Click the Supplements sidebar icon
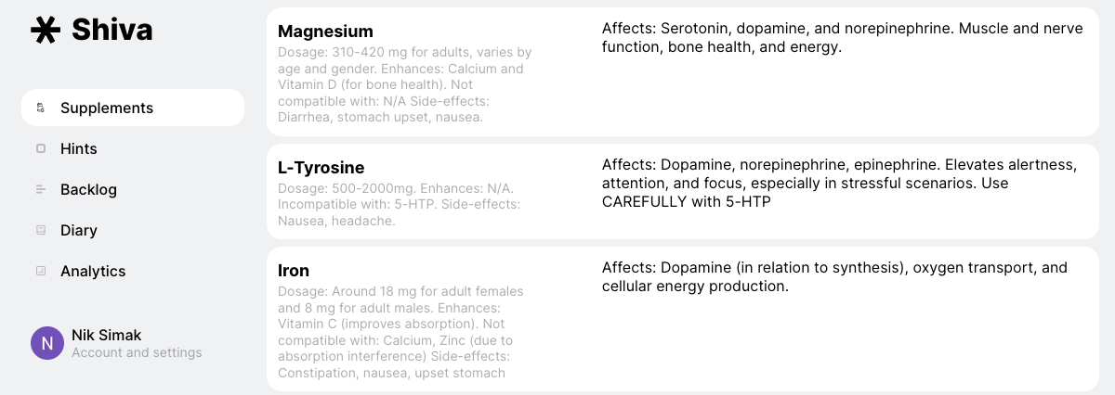 click(41, 108)
